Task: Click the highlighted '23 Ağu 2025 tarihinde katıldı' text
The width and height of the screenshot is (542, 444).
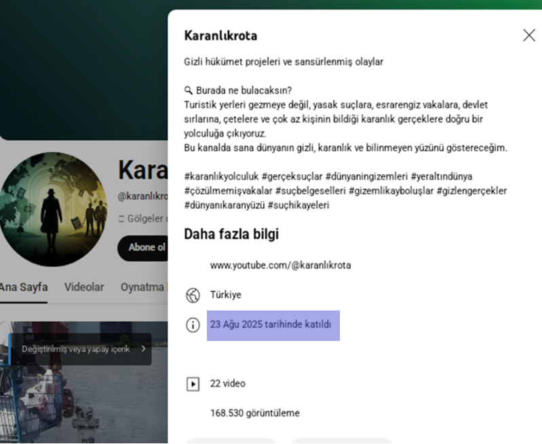Action: tap(271, 325)
